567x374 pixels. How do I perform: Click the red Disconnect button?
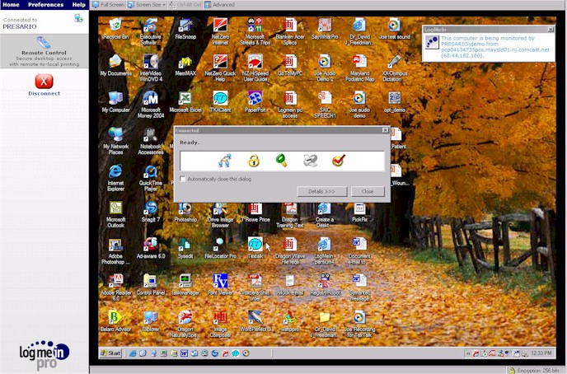click(45, 82)
